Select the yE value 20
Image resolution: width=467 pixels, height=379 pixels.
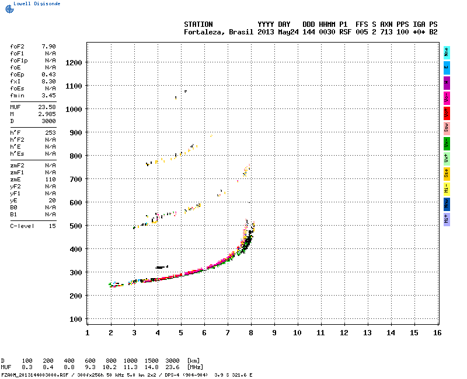(52, 201)
